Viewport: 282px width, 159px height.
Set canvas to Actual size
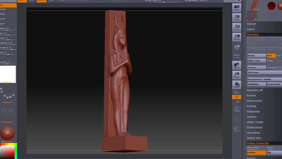237,27
